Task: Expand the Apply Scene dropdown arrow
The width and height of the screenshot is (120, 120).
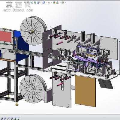Action: pos(60,3)
